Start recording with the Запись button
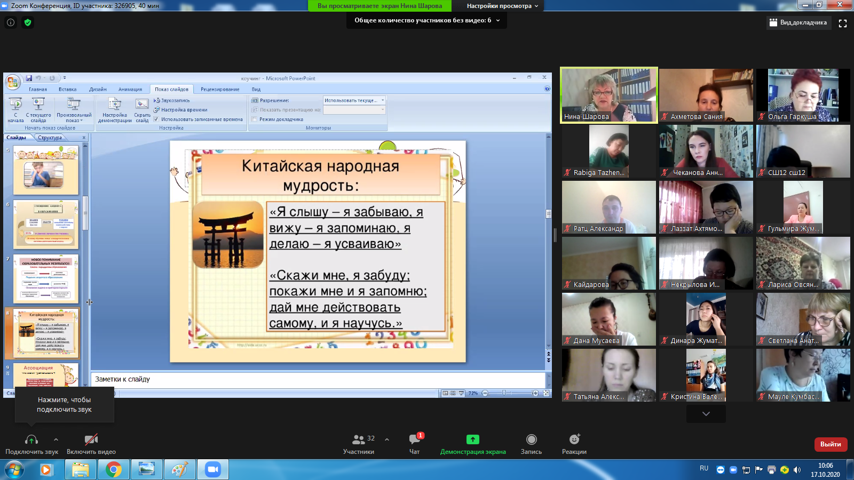The image size is (854, 480). click(x=531, y=439)
